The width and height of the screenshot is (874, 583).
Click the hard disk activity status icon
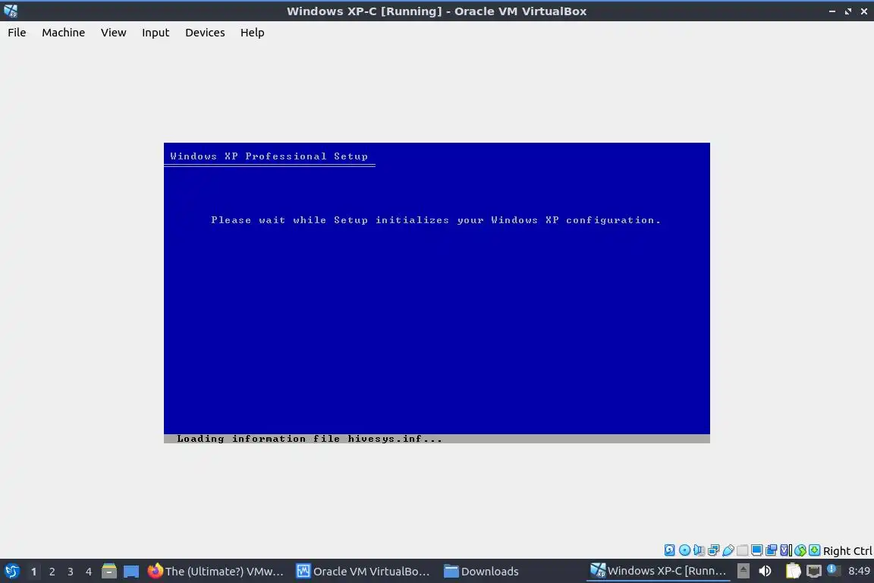pyautogui.click(x=669, y=550)
